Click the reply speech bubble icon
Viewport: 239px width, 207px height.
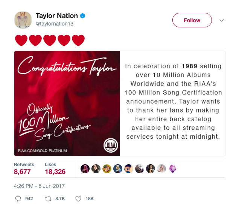(18, 198)
